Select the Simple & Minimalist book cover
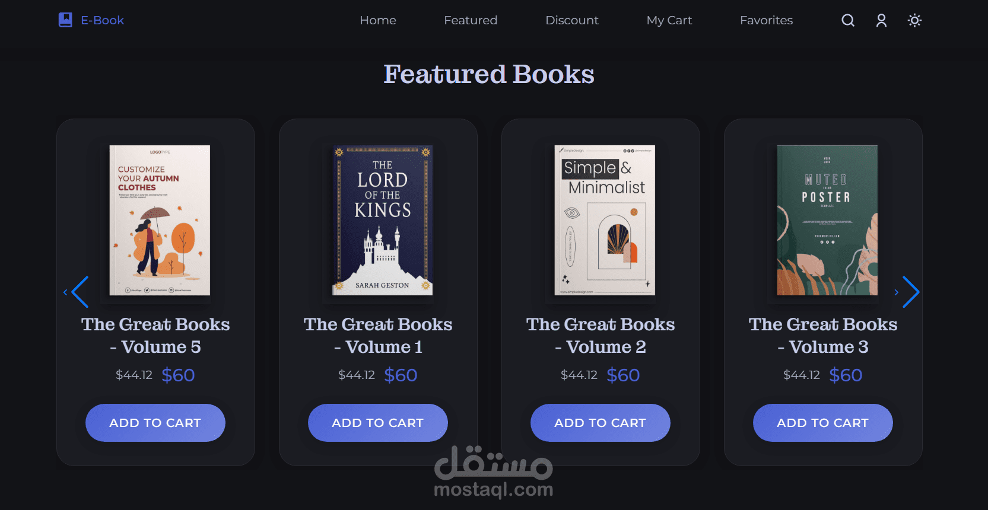 (x=605, y=220)
